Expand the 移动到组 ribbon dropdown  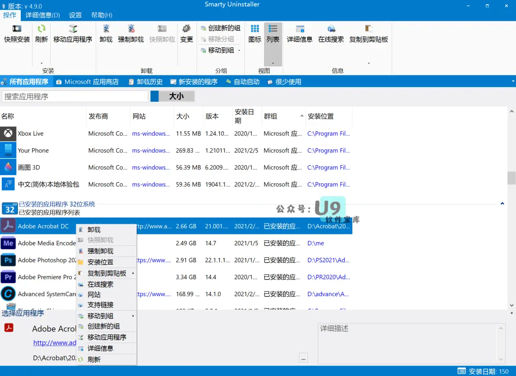pos(239,50)
